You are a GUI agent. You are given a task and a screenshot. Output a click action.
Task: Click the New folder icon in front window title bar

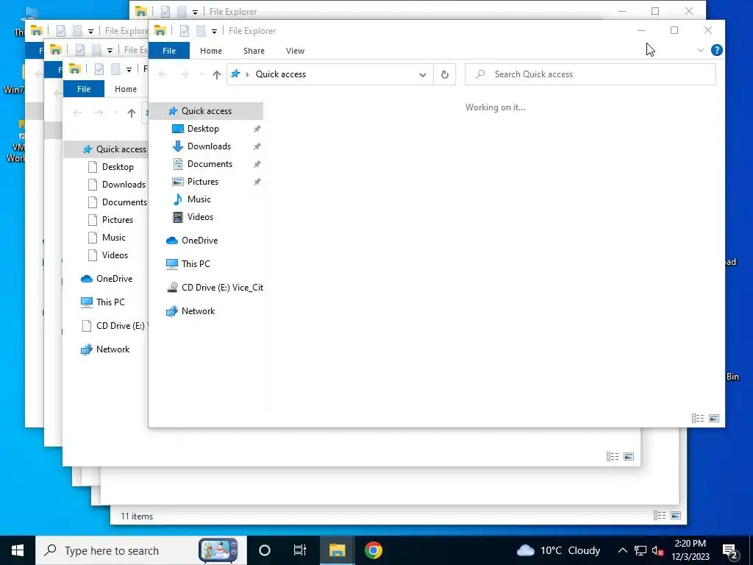click(x=201, y=31)
